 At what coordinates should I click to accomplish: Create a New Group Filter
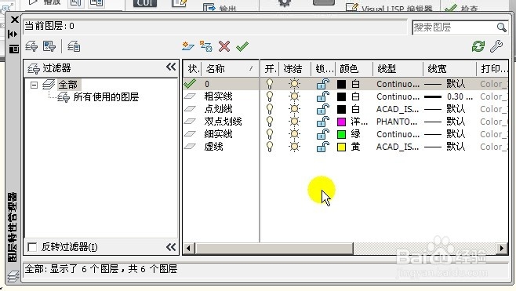pos(49,46)
